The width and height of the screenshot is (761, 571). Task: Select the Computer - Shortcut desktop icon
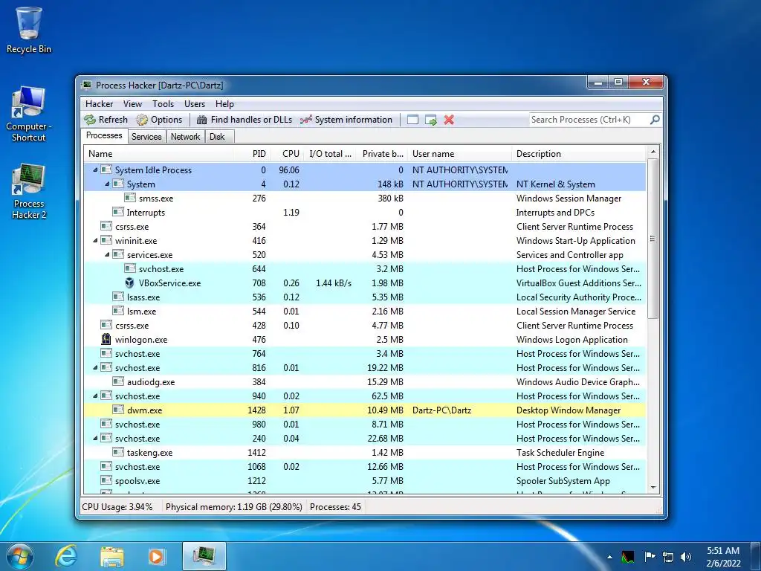29,114
